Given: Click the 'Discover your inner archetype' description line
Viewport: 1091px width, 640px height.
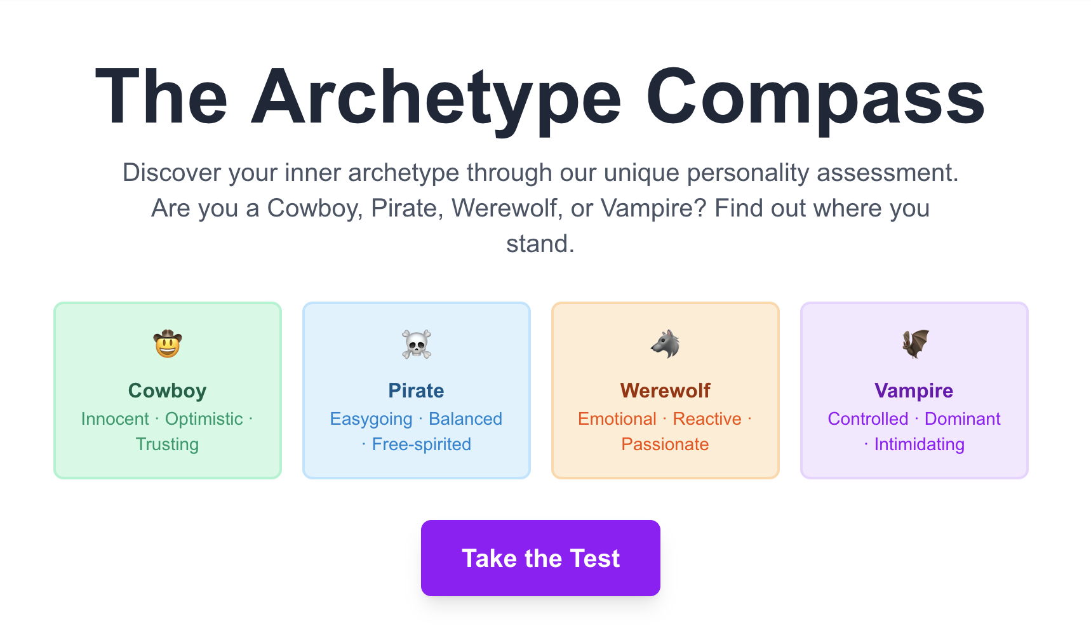Looking at the screenshot, I should click(x=540, y=173).
